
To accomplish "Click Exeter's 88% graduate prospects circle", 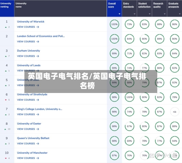I will [x=174, y=127].
